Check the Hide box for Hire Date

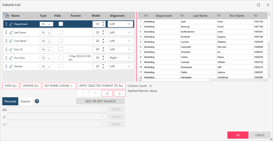(61, 58)
